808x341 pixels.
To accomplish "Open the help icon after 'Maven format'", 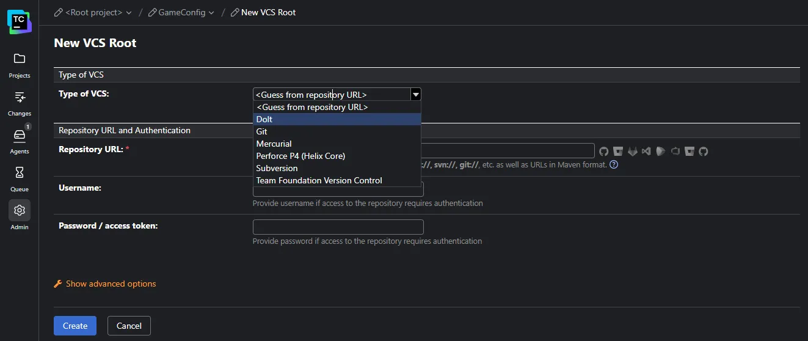I will pos(614,164).
